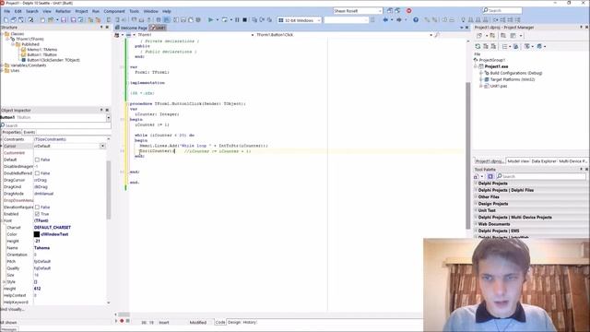Click the Project Manager refresh icon
Screen dimensions: 590x332
click(478, 46)
